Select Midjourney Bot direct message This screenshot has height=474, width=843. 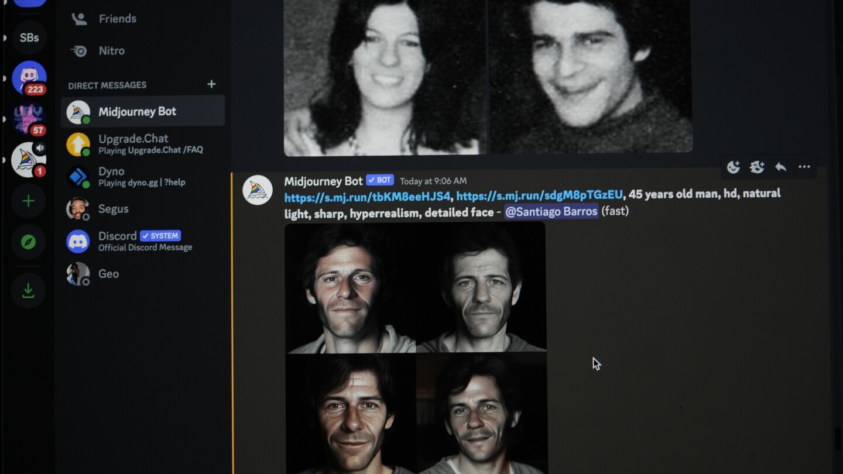click(x=143, y=111)
